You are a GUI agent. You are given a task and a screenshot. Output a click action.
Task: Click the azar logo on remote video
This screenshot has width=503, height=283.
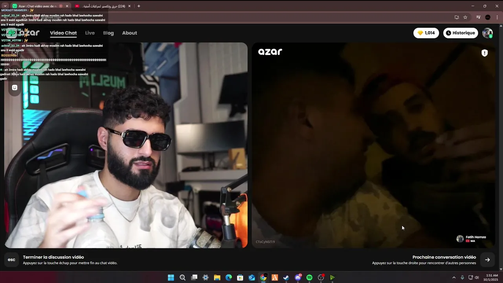coord(270,51)
